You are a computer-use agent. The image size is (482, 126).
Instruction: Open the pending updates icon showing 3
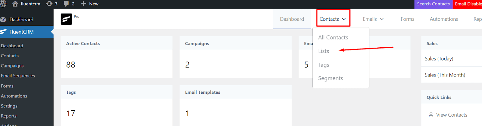[49, 4]
